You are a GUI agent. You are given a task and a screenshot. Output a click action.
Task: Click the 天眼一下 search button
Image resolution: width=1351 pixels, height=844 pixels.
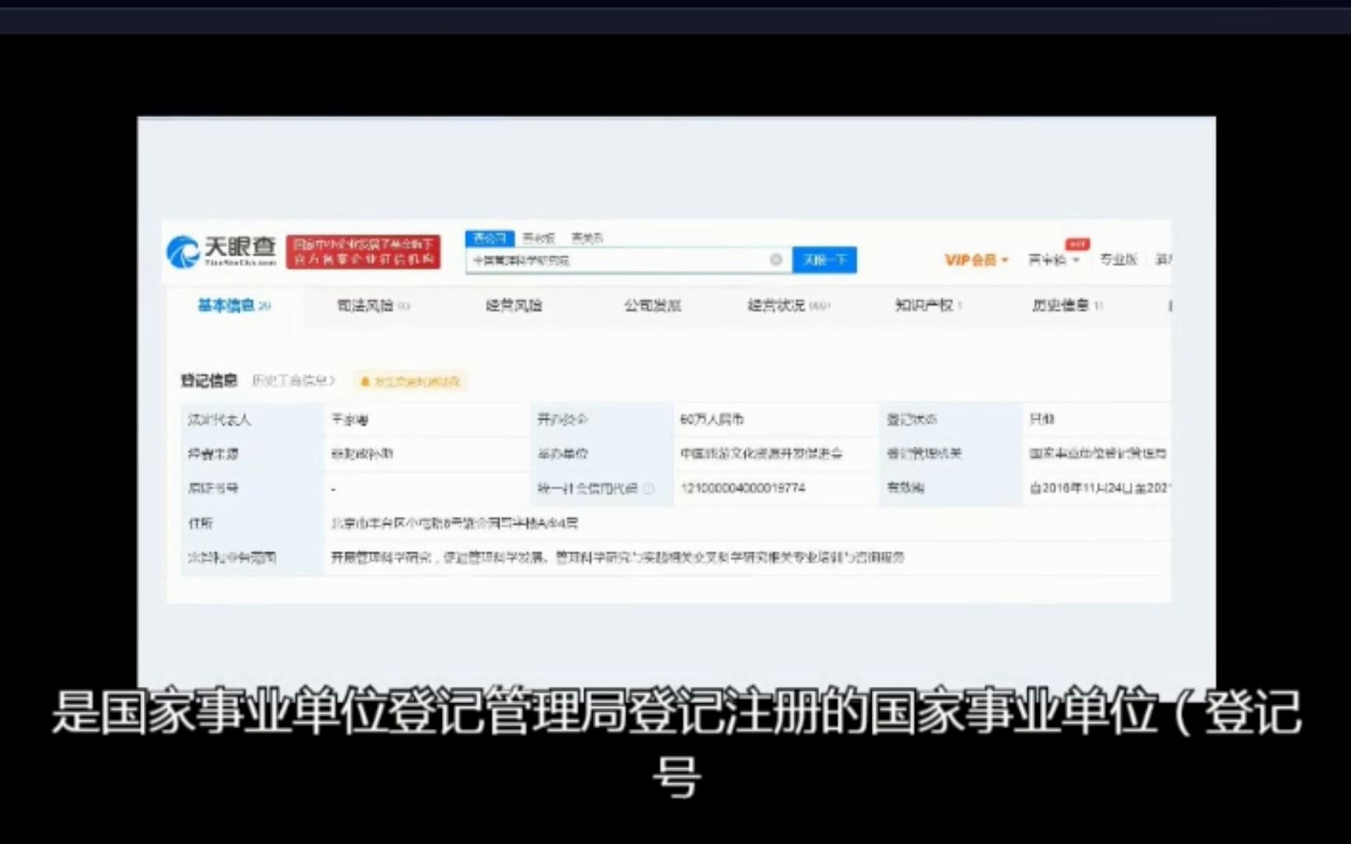point(825,260)
